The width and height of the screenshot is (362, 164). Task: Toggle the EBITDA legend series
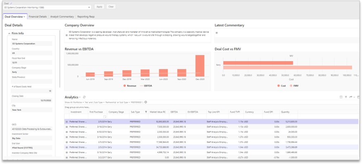click(x=146, y=86)
